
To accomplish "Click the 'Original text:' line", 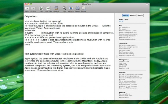I will (31, 16).
